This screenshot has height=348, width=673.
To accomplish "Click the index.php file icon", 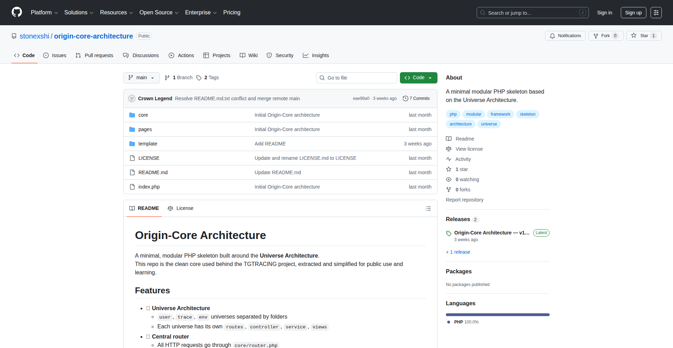I will 132,187.
